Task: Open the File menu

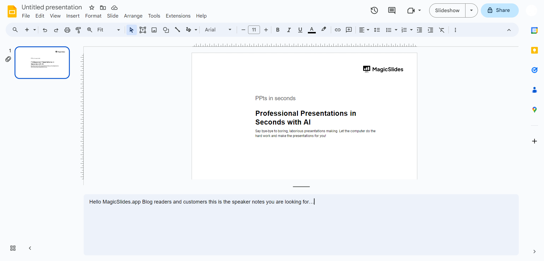Action: click(26, 16)
